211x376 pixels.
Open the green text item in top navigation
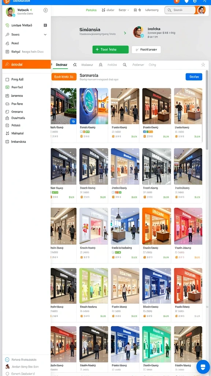91,10
